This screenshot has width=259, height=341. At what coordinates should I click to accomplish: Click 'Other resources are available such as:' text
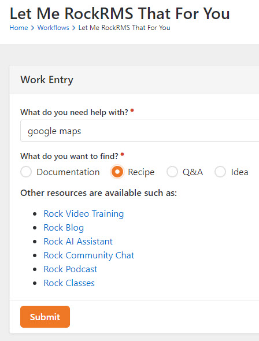98,193
